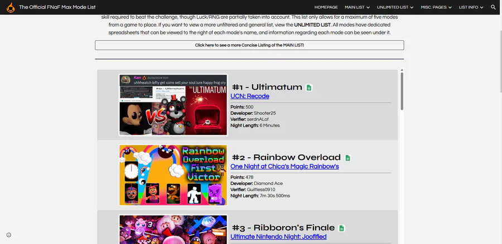
Task: Click the 'Night Length: 7m 30s 500ms' text
Action: (260, 196)
